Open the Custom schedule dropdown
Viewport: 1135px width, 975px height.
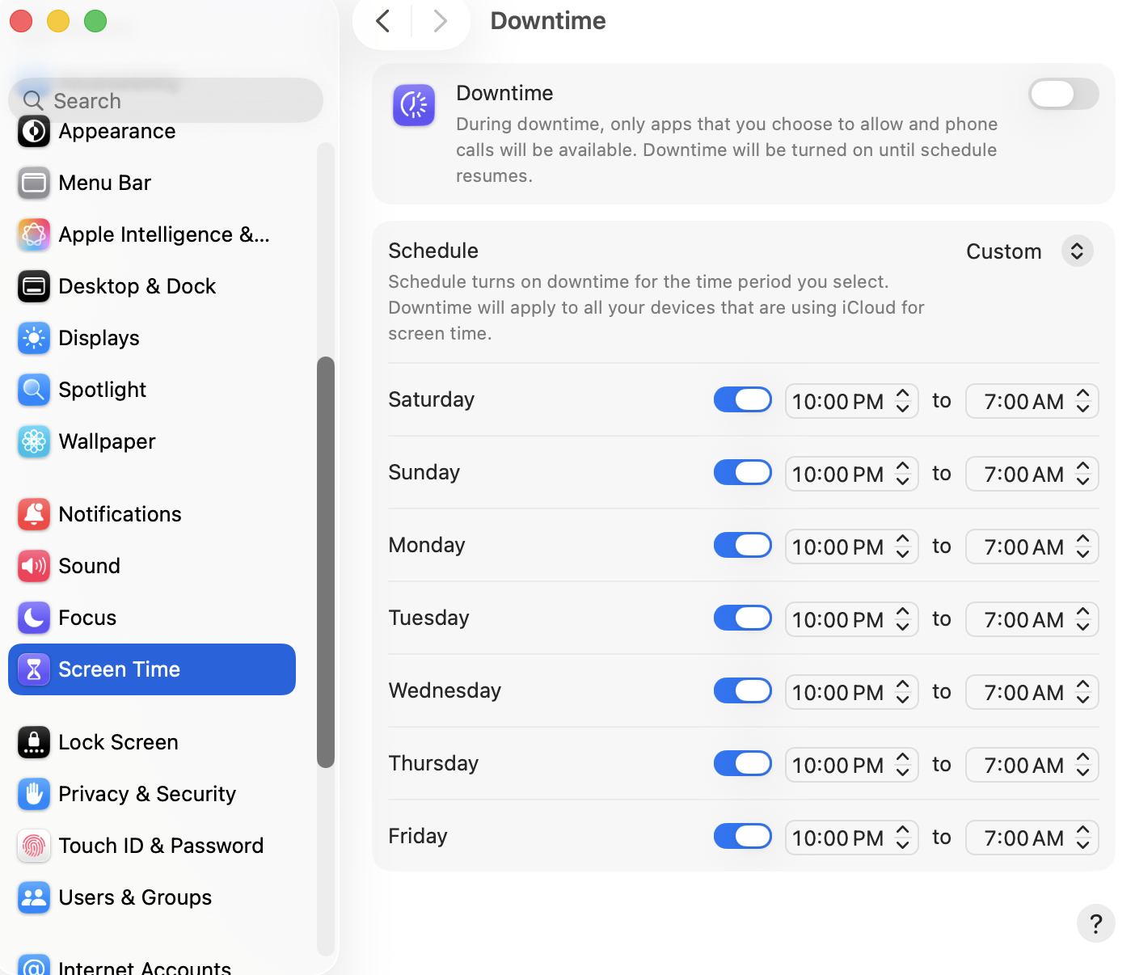click(1077, 251)
